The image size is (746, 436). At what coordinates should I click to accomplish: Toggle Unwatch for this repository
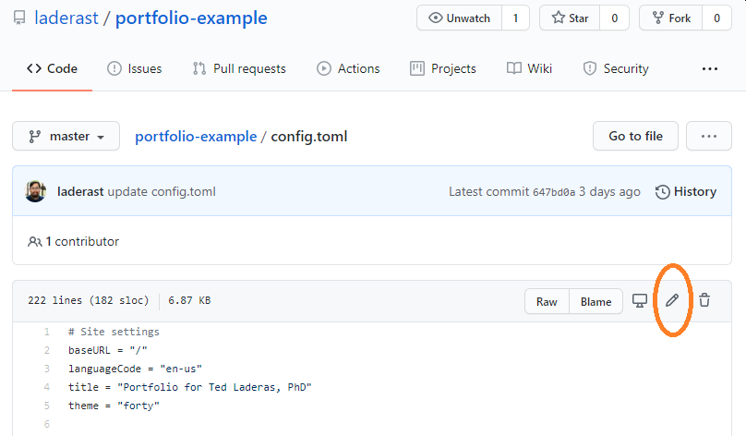(459, 18)
